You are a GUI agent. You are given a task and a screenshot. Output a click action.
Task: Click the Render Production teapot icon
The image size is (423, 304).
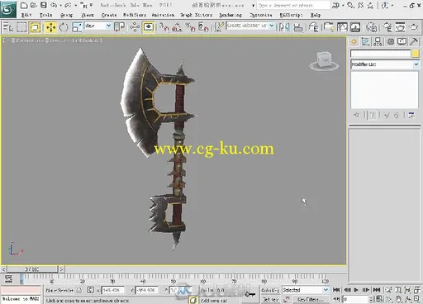[x=414, y=27]
